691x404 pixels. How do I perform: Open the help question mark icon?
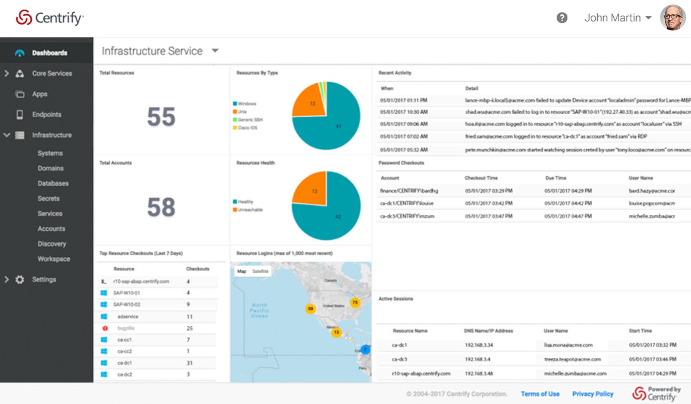(x=562, y=18)
